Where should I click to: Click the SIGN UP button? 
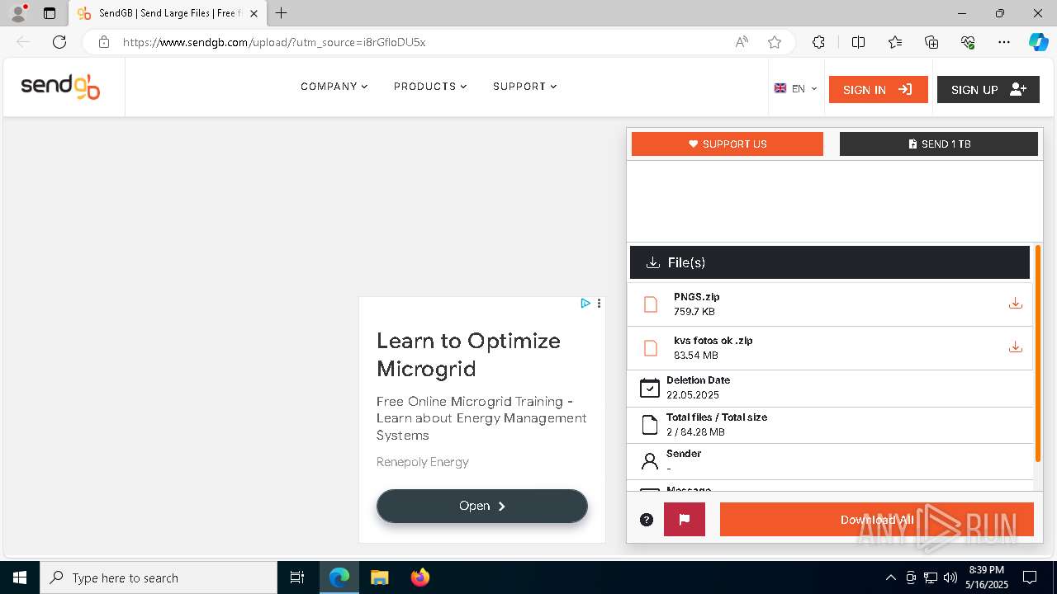click(988, 89)
